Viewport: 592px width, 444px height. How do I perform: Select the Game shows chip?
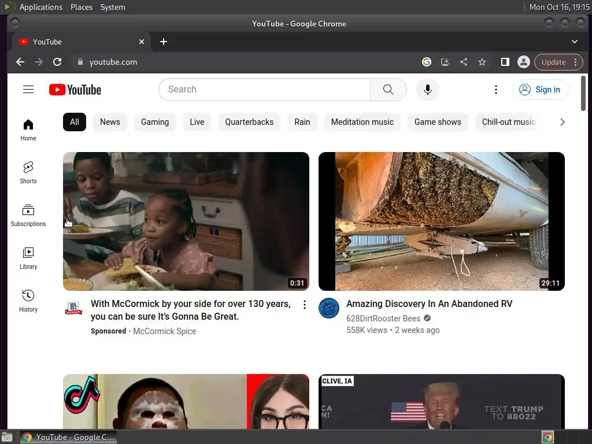coord(438,122)
